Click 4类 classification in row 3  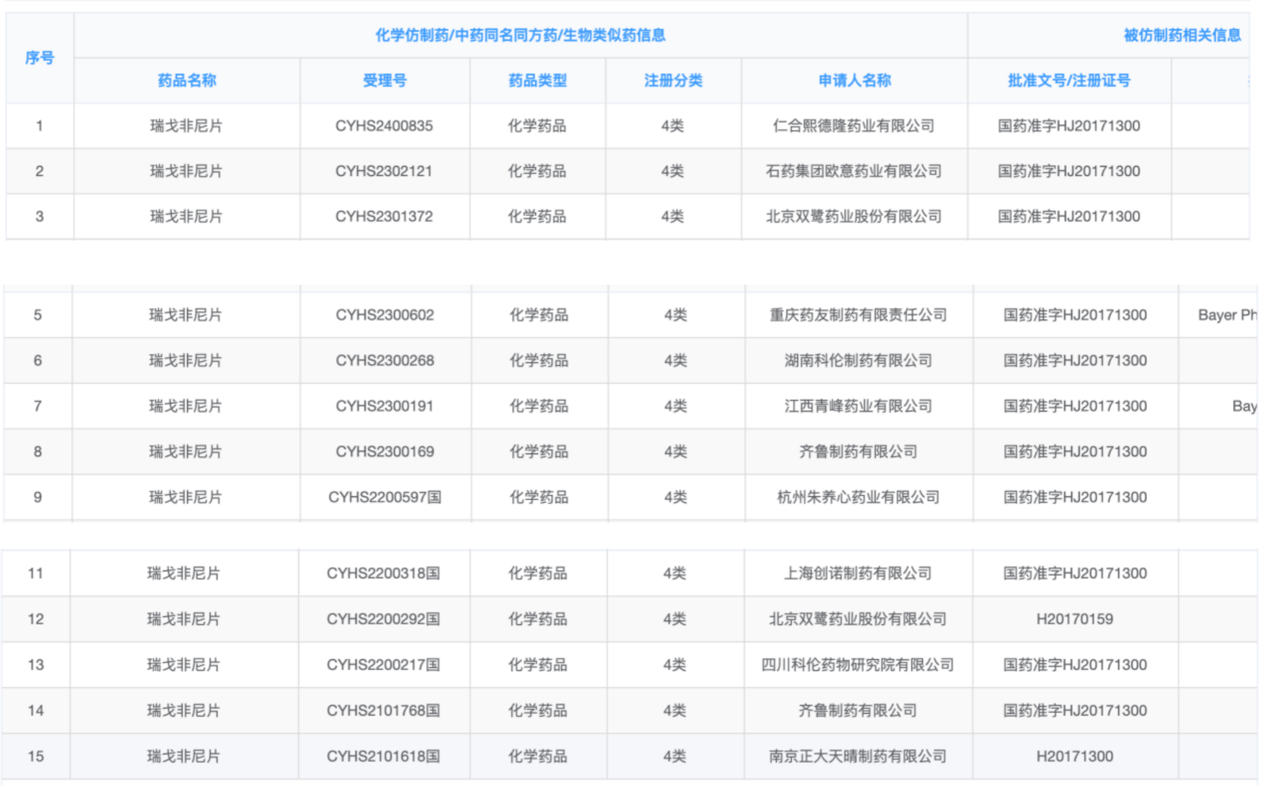[x=673, y=217]
